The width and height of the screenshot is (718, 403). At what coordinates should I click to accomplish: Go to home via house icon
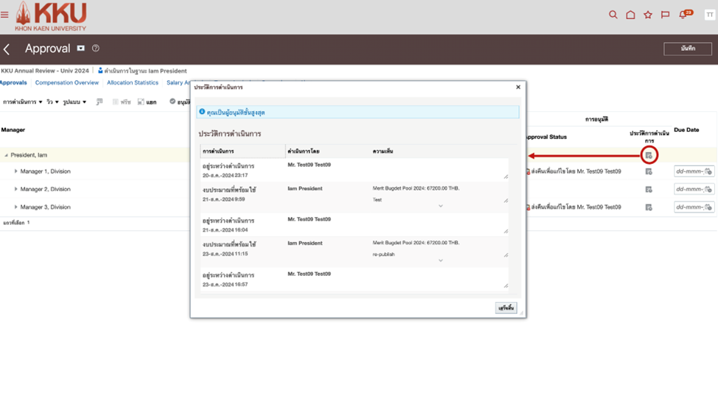pos(630,15)
